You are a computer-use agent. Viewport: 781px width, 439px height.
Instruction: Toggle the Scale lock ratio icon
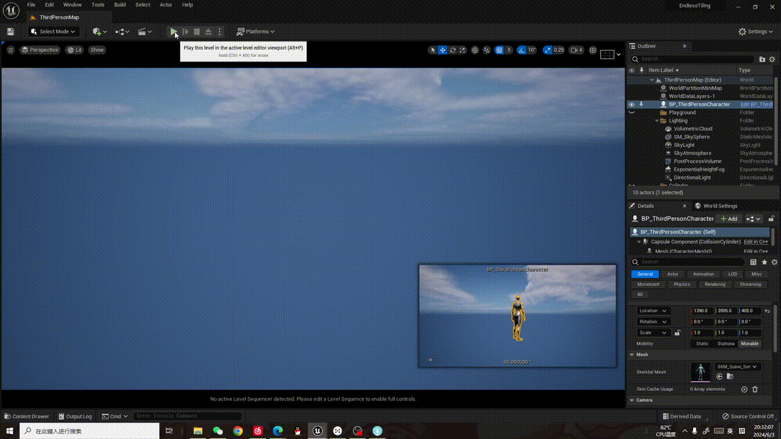point(677,333)
